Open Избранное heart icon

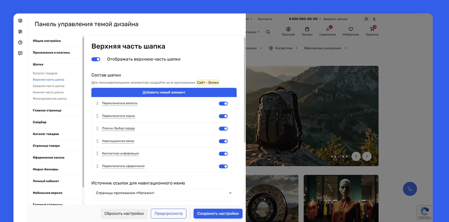351,29
